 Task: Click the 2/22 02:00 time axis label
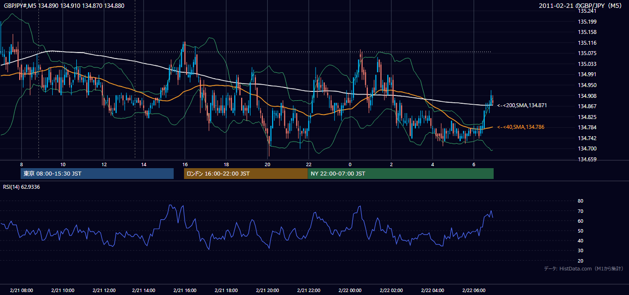click(391, 290)
